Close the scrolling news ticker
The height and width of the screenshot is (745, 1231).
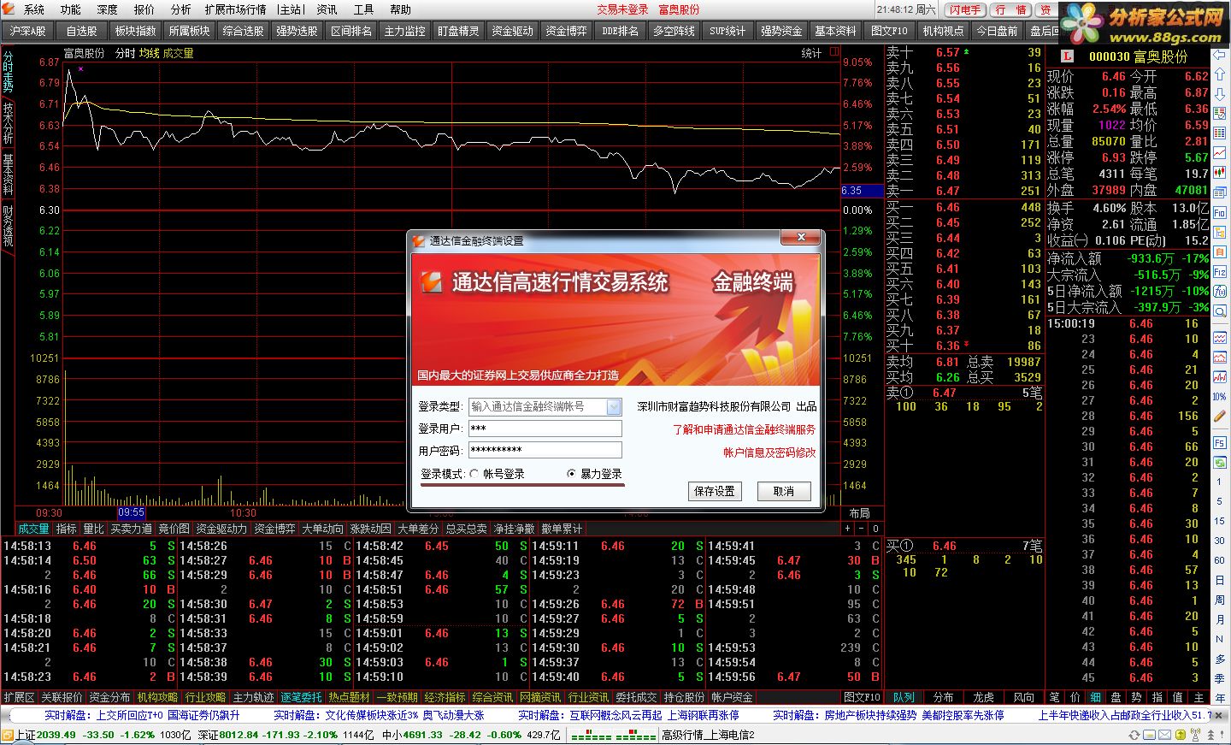pyautogui.click(x=1219, y=715)
